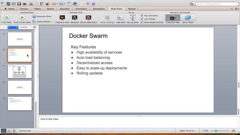Switch to Slide Sorter view icon
The height and width of the screenshot is (135, 240).
tap(9, 131)
